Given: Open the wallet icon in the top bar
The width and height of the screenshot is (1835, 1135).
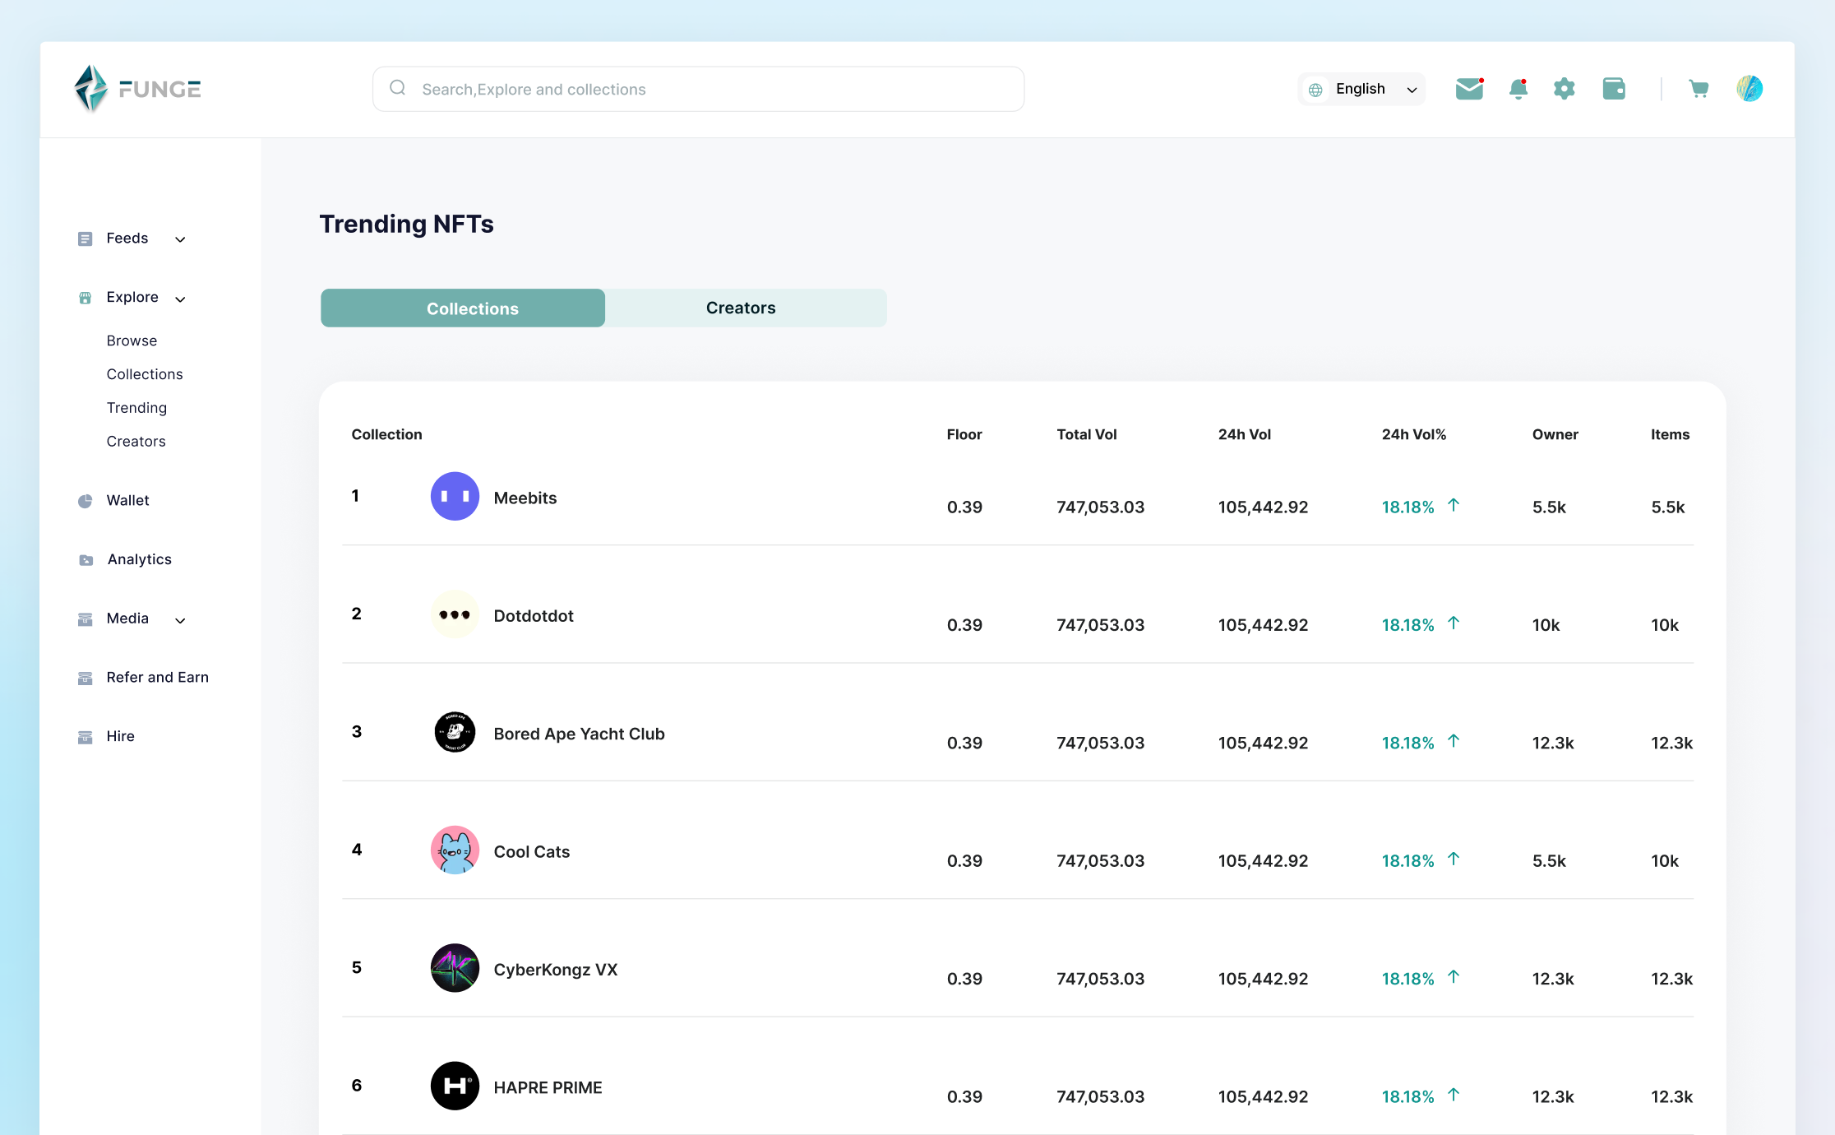Looking at the screenshot, I should pyautogui.click(x=1614, y=88).
